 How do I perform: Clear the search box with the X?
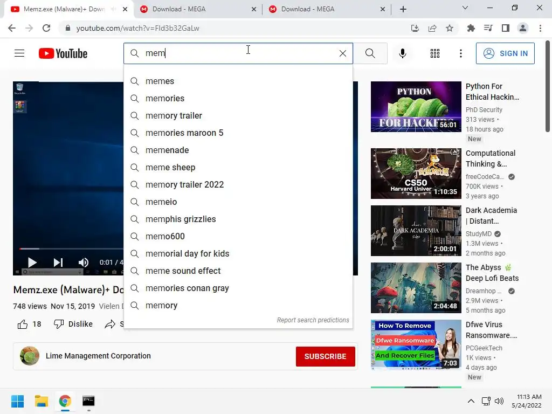pos(342,53)
